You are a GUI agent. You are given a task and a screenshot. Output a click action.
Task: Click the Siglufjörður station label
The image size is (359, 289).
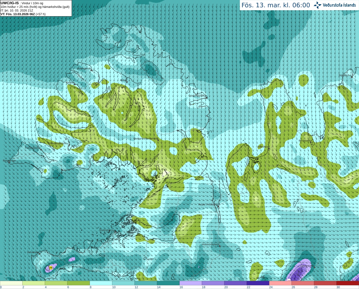pos(345,75)
